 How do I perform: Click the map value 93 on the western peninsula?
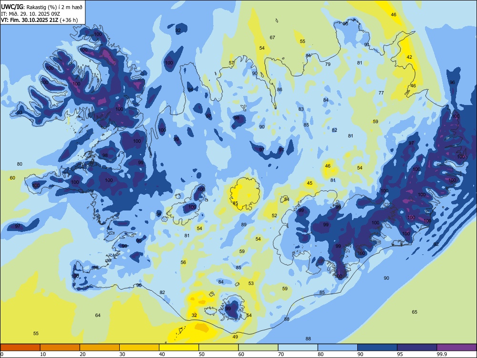20,112
